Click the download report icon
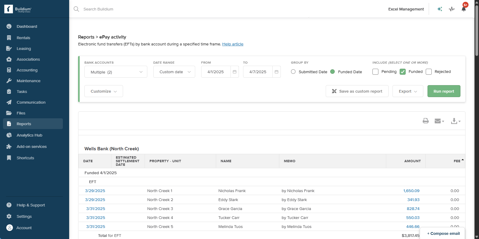This screenshot has height=239, width=479. [x=455, y=121]
